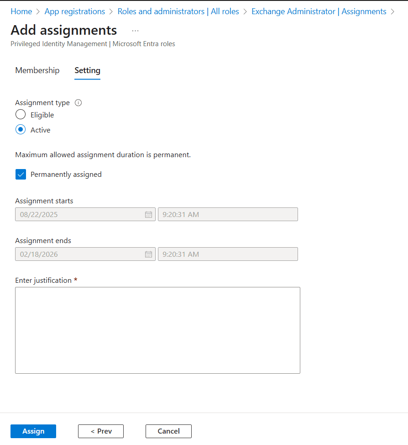Select the Setting tab
Screen dimensions: 408x445
click(87, 70)
